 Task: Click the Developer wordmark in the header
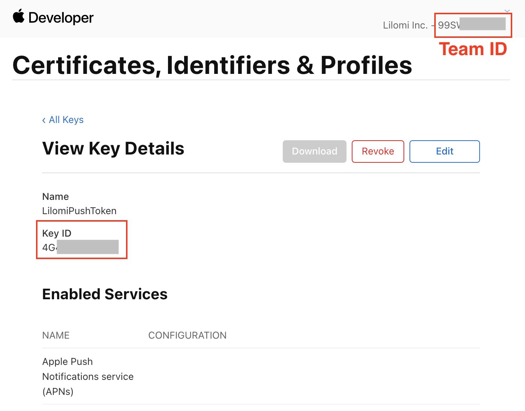click(61, 18)
